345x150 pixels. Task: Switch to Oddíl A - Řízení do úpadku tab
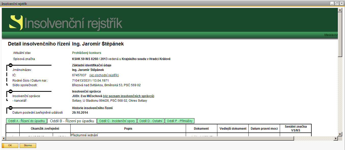point(26,121)
